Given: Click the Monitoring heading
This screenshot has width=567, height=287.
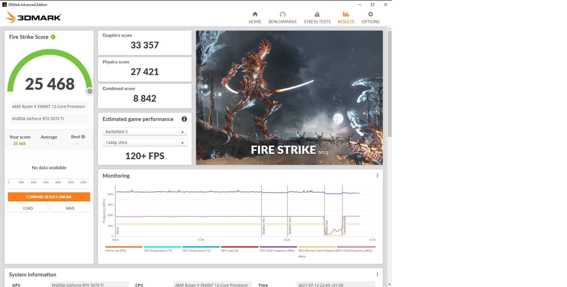Looking at the screenshot, I should [116, 176].
